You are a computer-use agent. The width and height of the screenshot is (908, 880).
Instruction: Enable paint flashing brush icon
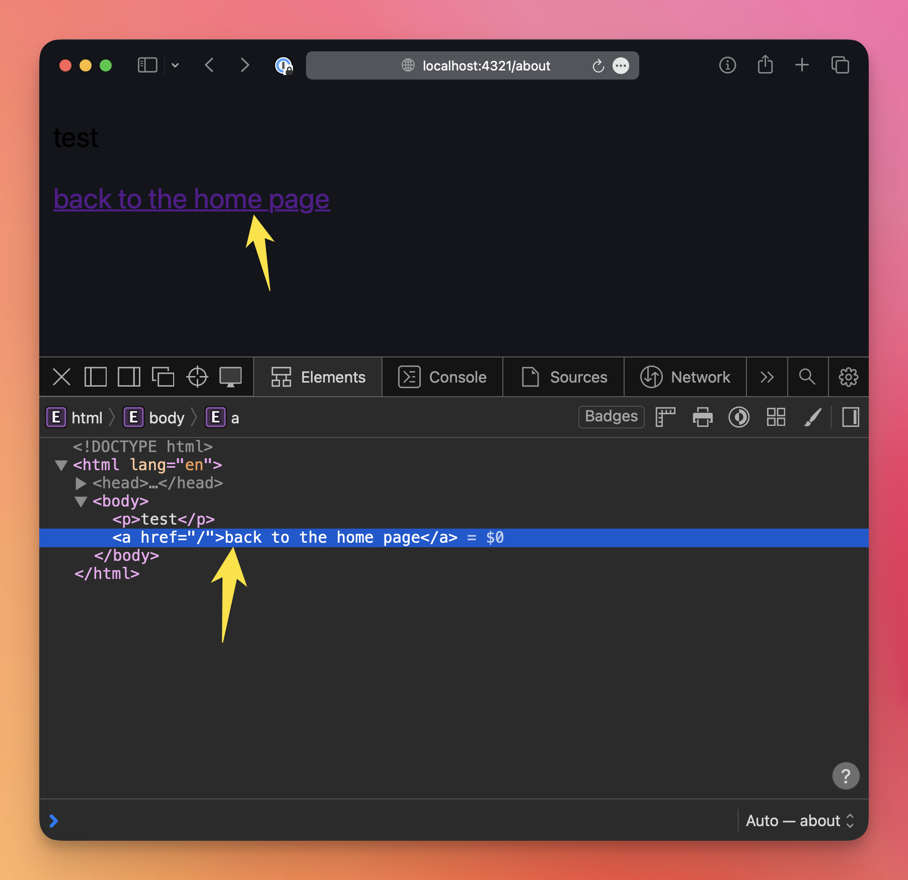tap(812, 417)
